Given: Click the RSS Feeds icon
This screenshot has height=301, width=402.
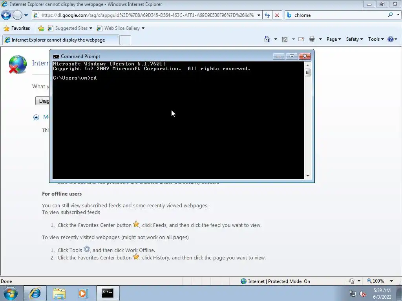Looking at the screenshot, I should [285, 39].
